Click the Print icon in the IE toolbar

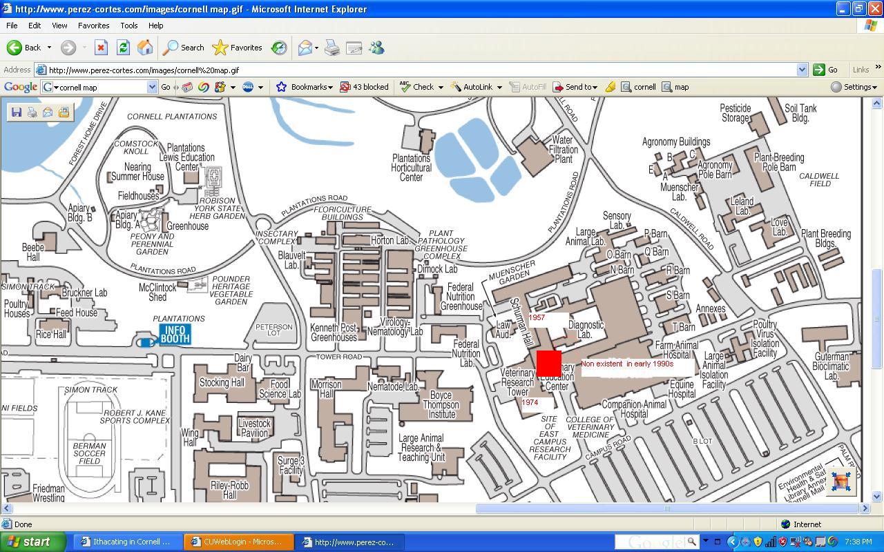(x=332, y=48)
